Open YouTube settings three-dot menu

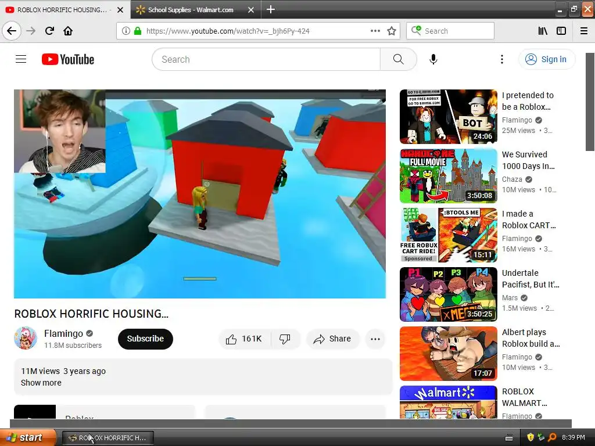pyautogui.click(x=501, y=59)
